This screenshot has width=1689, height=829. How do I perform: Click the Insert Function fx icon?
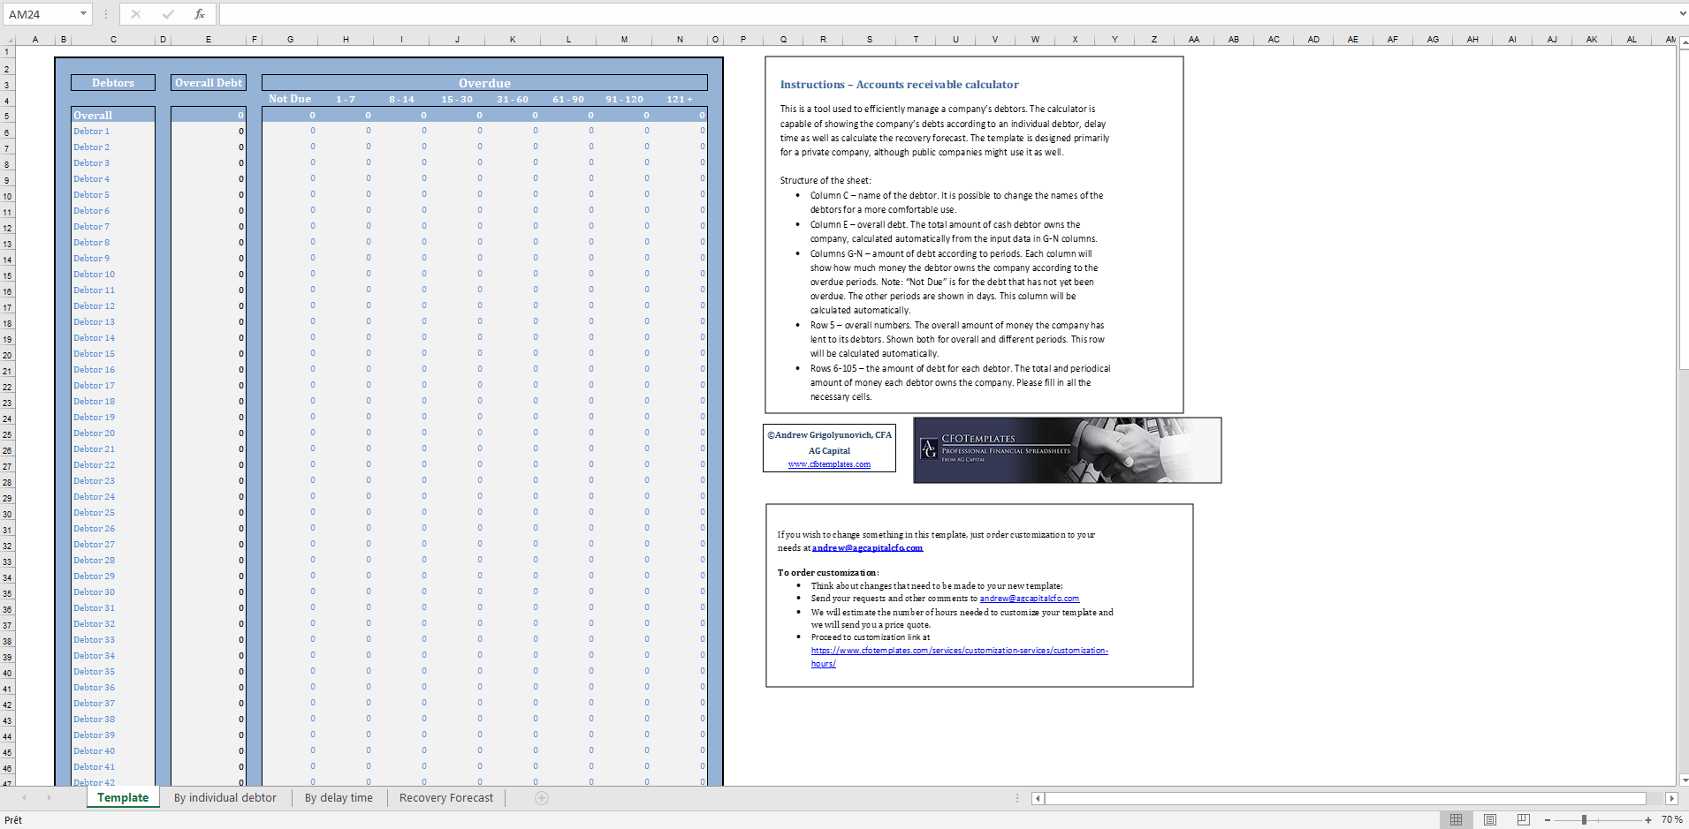pyautogui.click(x=200, y=14)
